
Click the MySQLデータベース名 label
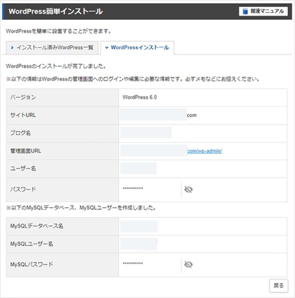pos(37,226)
